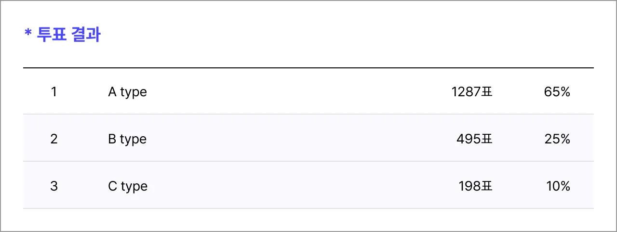Select the 1287표 vote count

tap(472, 91)
